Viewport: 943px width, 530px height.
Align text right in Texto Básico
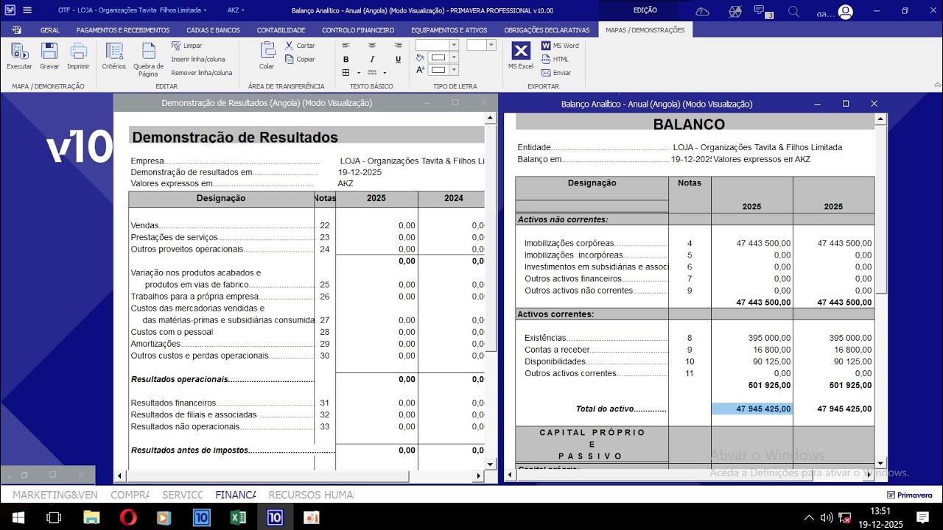coord(398,46)
